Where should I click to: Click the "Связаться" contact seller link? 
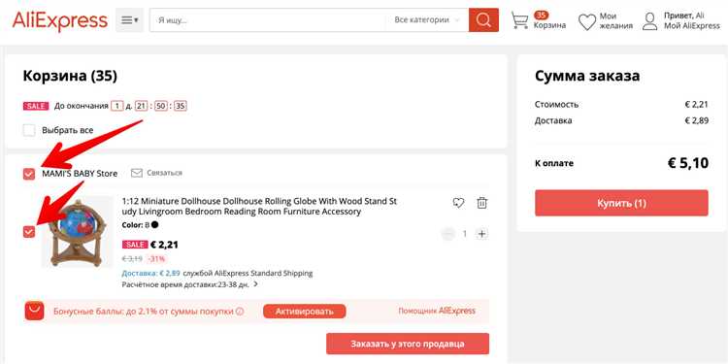[x=164, y=173]
